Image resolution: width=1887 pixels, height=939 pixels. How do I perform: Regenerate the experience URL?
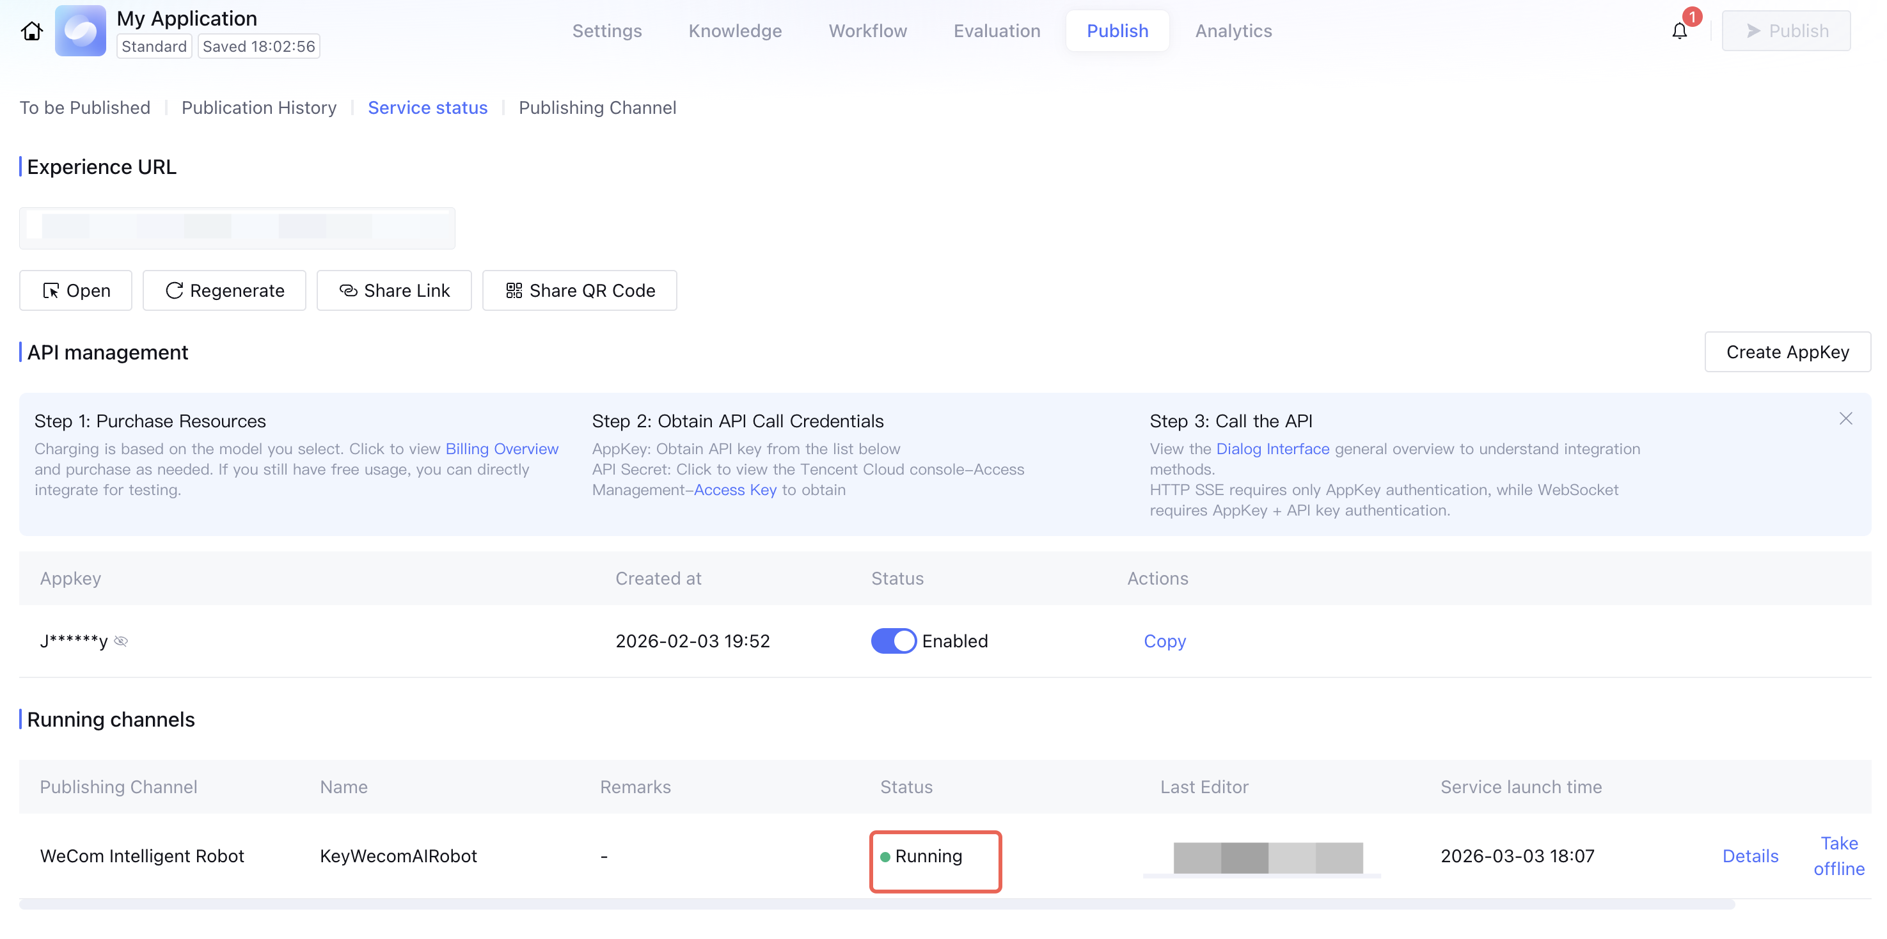pos(224,291)
